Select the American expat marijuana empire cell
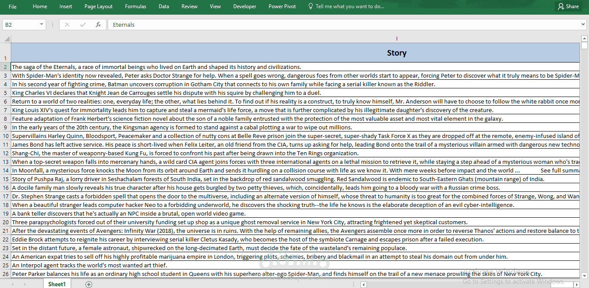589x288 pixels. pos(295,257)
